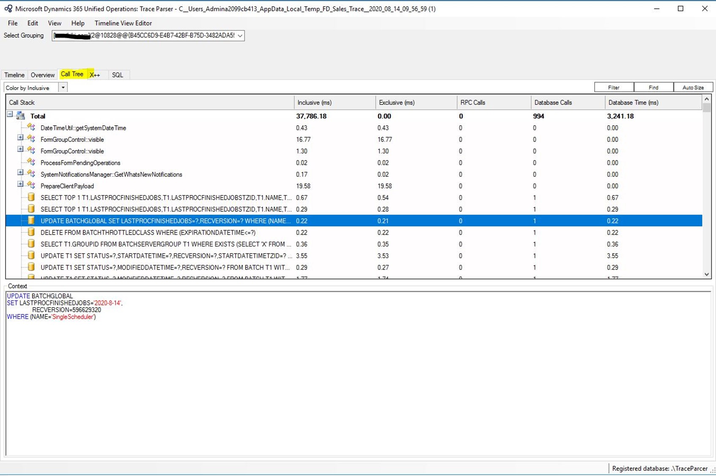
Task: Open the Select Grouping dropdown
Action: (240, 36)
